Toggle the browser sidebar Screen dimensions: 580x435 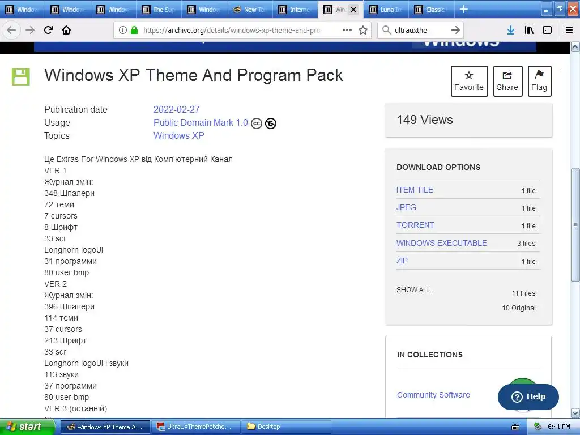tap(547, 30)
